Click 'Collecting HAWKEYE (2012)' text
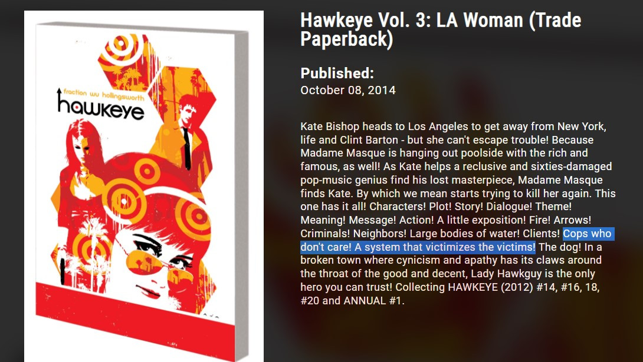Screen dimensions: 643x362 point(465,287)
